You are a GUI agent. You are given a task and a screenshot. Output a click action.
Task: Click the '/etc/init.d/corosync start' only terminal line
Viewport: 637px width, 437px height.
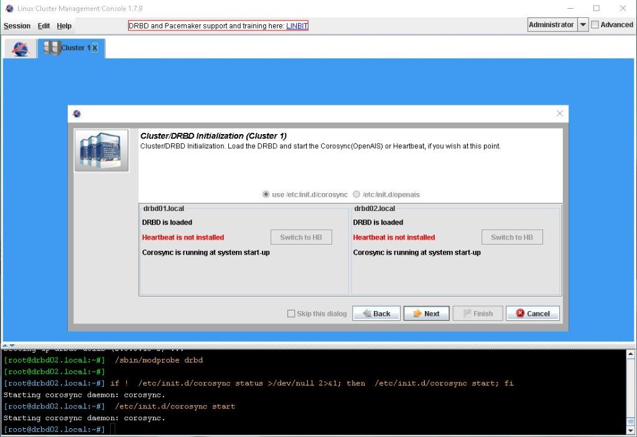[x=119, y=406]
